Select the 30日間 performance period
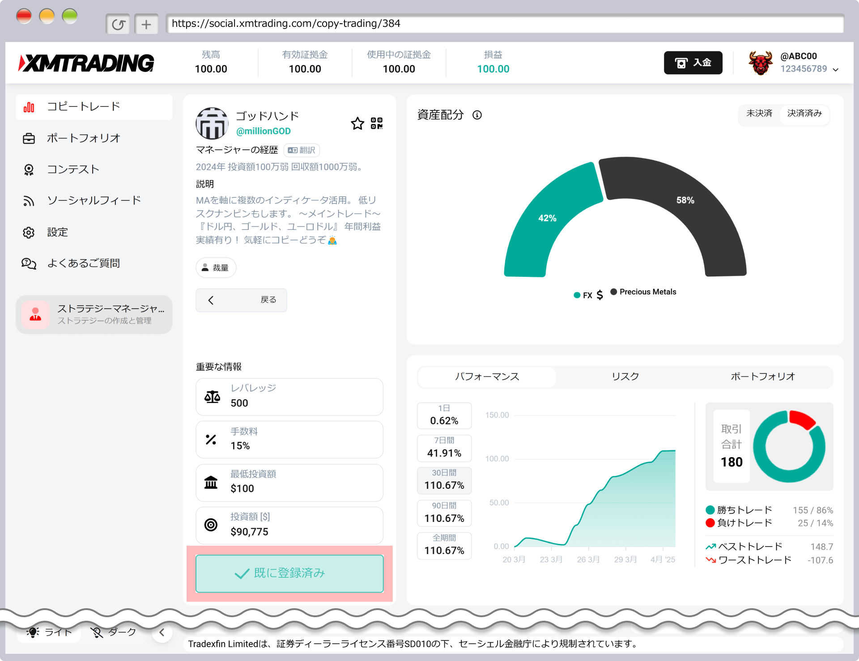The width and height of the screenshot is (859, 661). coord(444,480)
